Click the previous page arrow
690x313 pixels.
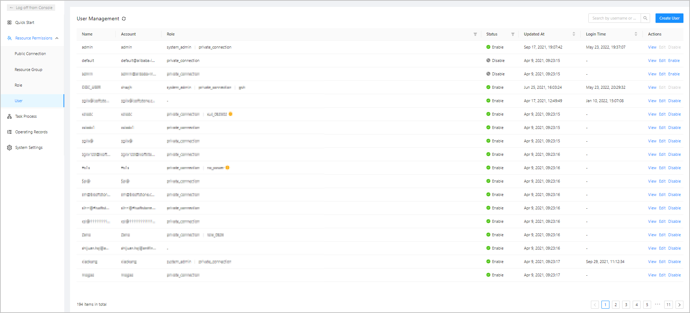click(x=595, y=305)
